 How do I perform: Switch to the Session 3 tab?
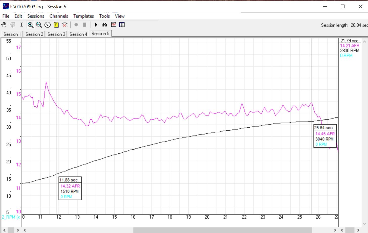[x=56, y=34]
